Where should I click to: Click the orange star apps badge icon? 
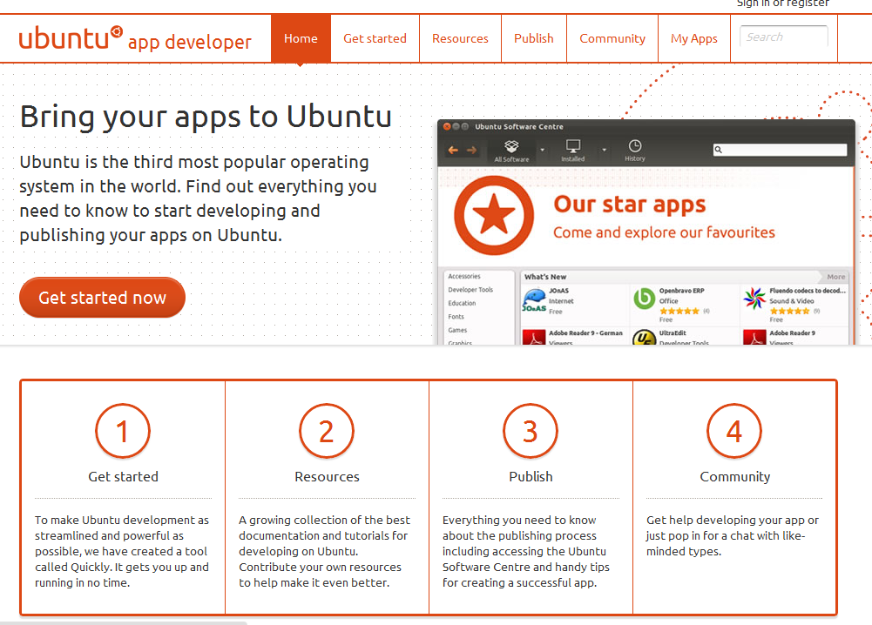(x=493, y=216)
